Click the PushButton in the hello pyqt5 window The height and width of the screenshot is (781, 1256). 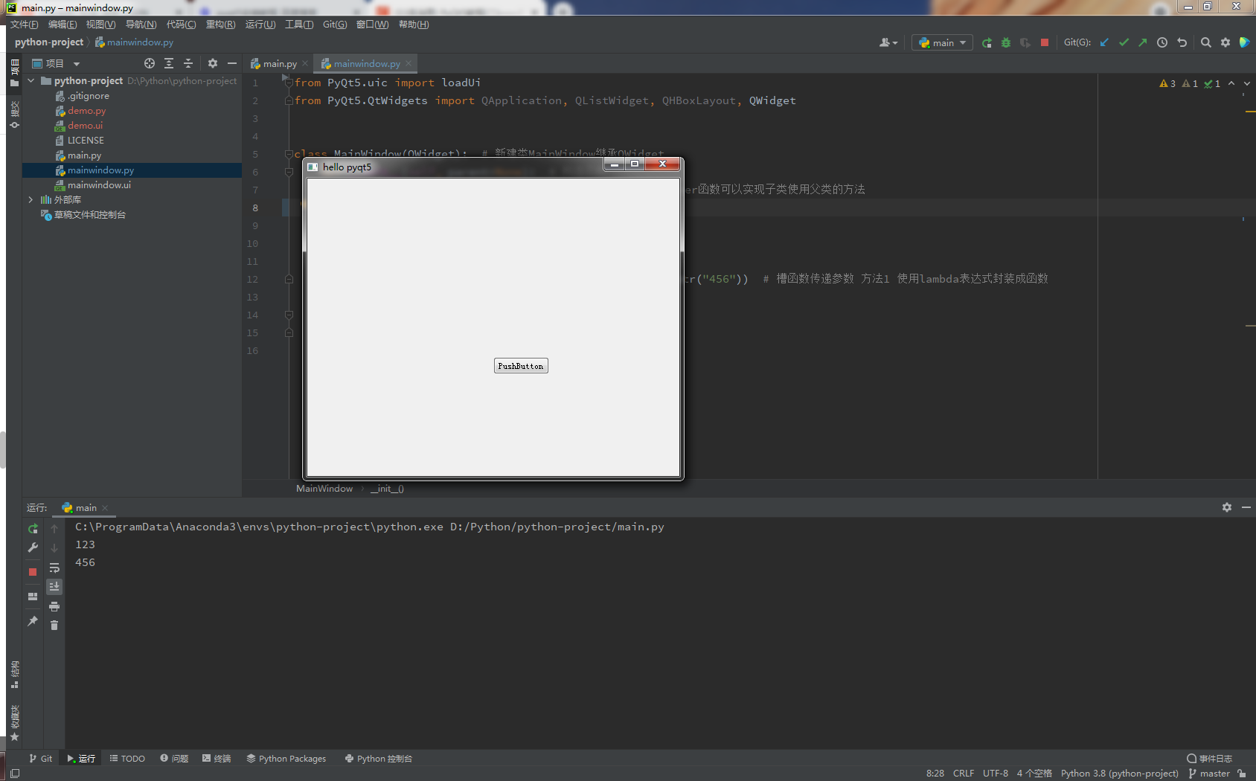521,365
